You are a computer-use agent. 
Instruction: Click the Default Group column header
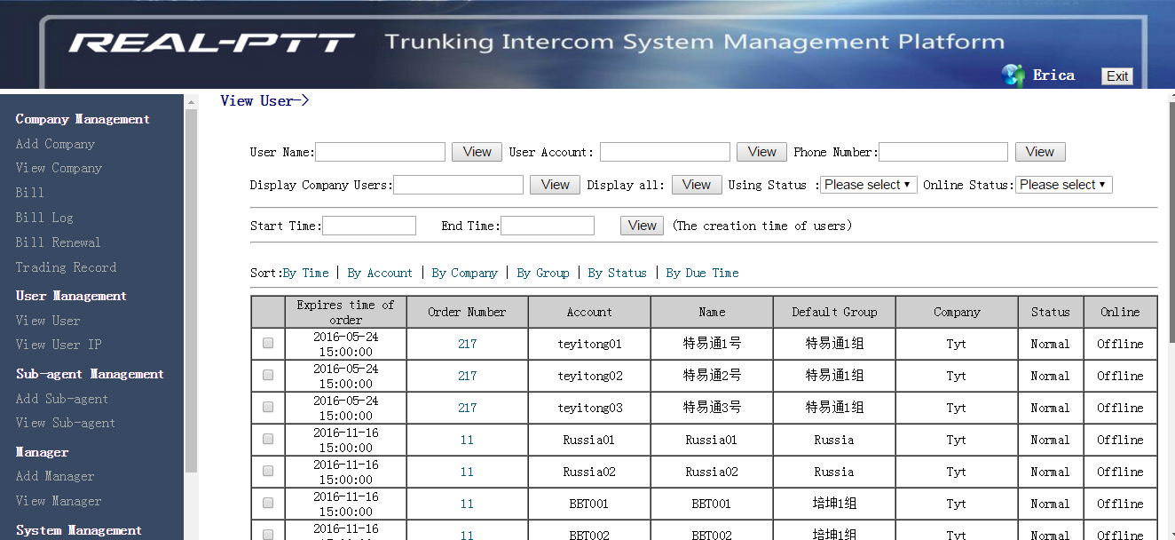coord(834,312)
